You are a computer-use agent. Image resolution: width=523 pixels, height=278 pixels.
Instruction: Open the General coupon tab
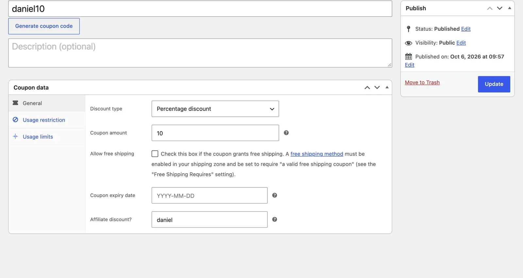point(47,103)
